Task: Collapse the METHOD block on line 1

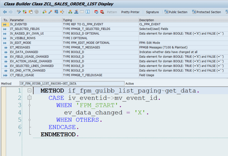Action: point(29,91)
